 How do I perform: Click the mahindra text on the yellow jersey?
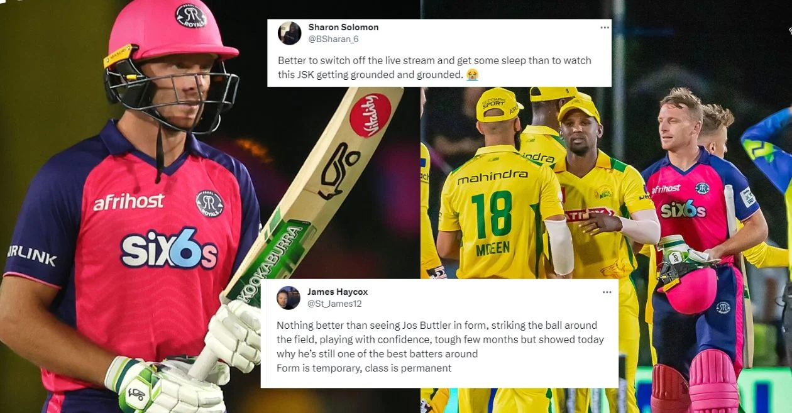click(x=492, y=177)
